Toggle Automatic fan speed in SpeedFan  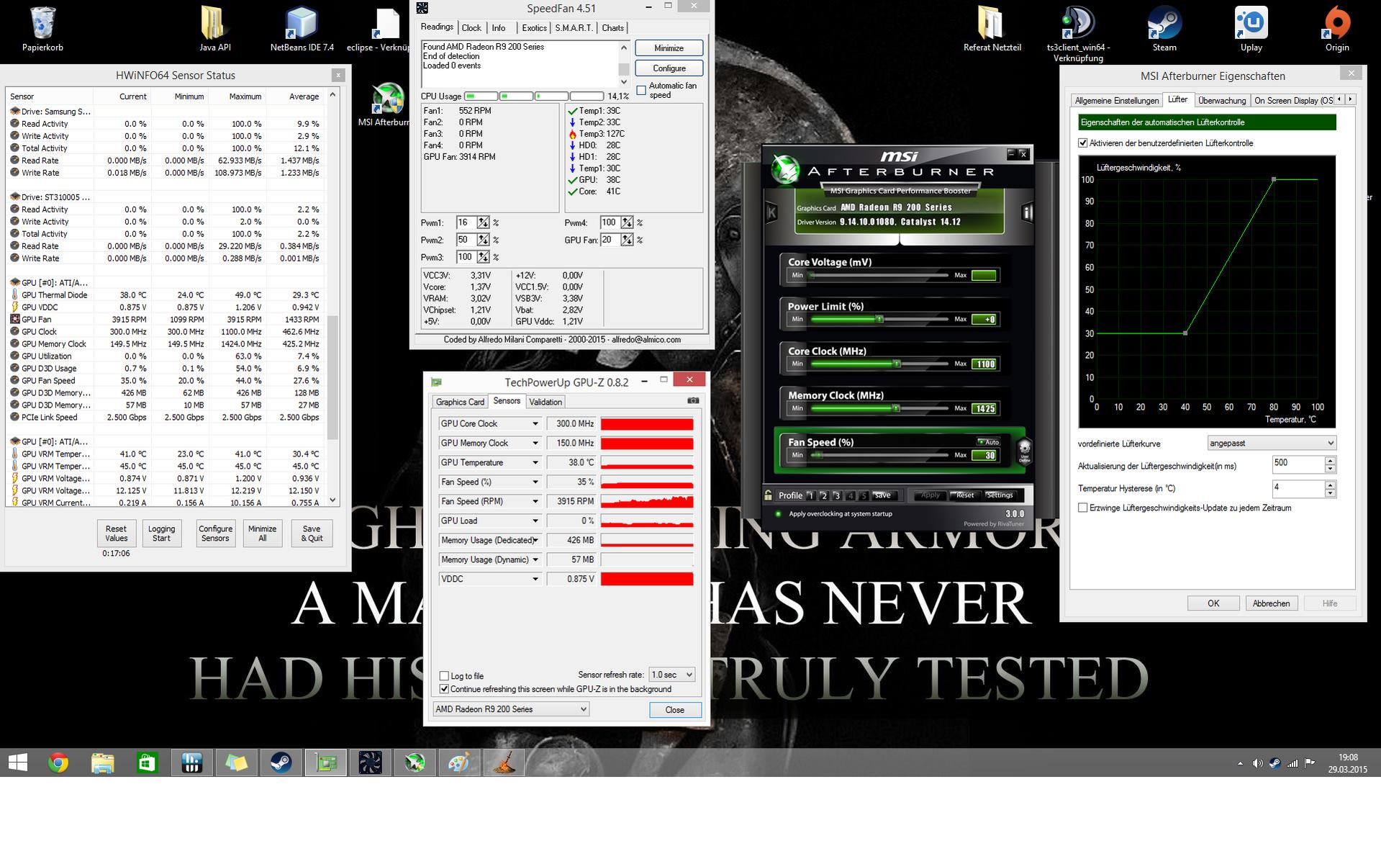tap(641, 90)
